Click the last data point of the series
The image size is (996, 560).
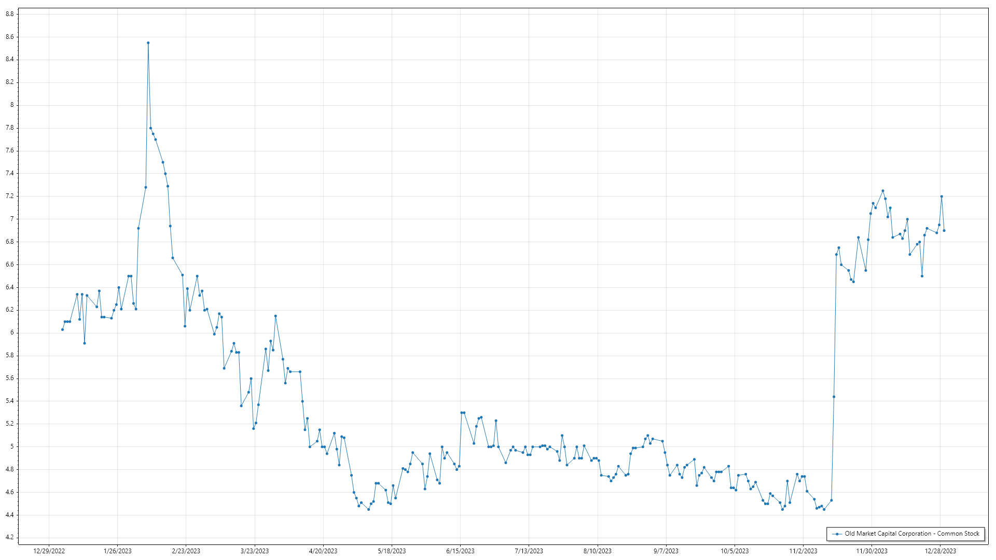pyautogui.click(x=944, y=230)
